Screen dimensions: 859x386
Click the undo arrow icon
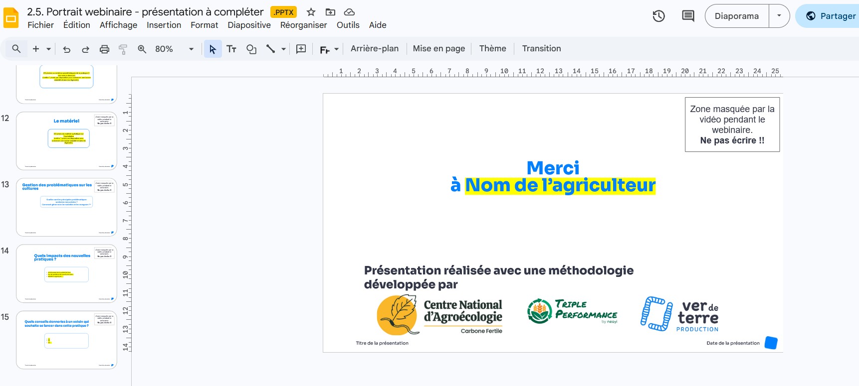(66, 49)
